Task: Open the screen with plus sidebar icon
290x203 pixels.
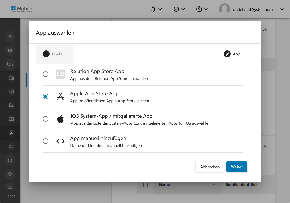Action: [x=11, y=119]
